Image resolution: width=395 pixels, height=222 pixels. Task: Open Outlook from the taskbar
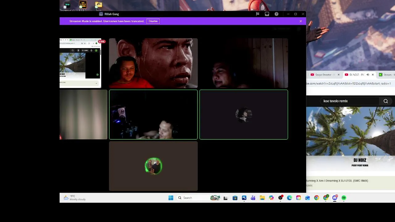point(308,198)
